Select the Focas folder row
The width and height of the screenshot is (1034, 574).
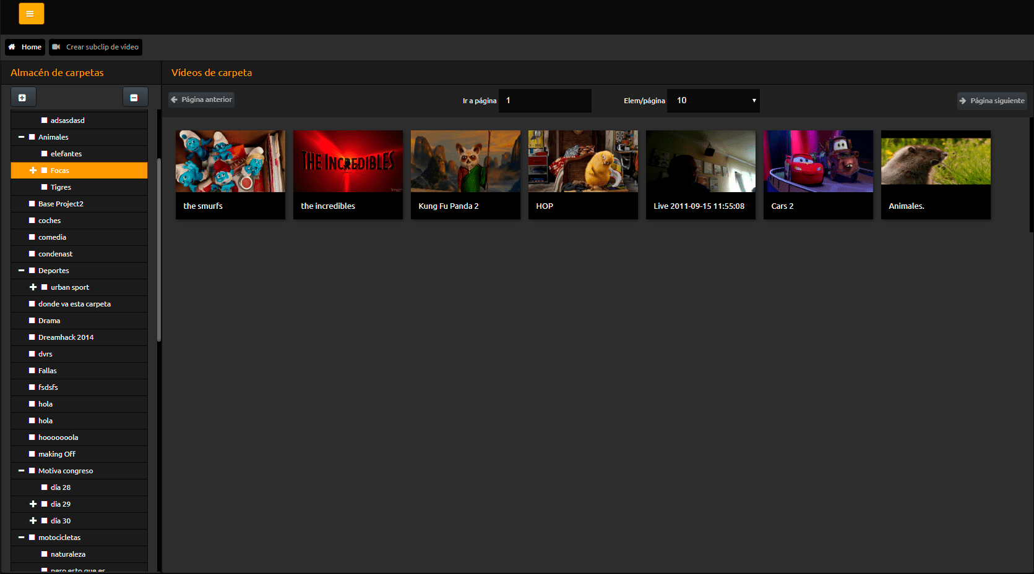(x=79, y=171)
